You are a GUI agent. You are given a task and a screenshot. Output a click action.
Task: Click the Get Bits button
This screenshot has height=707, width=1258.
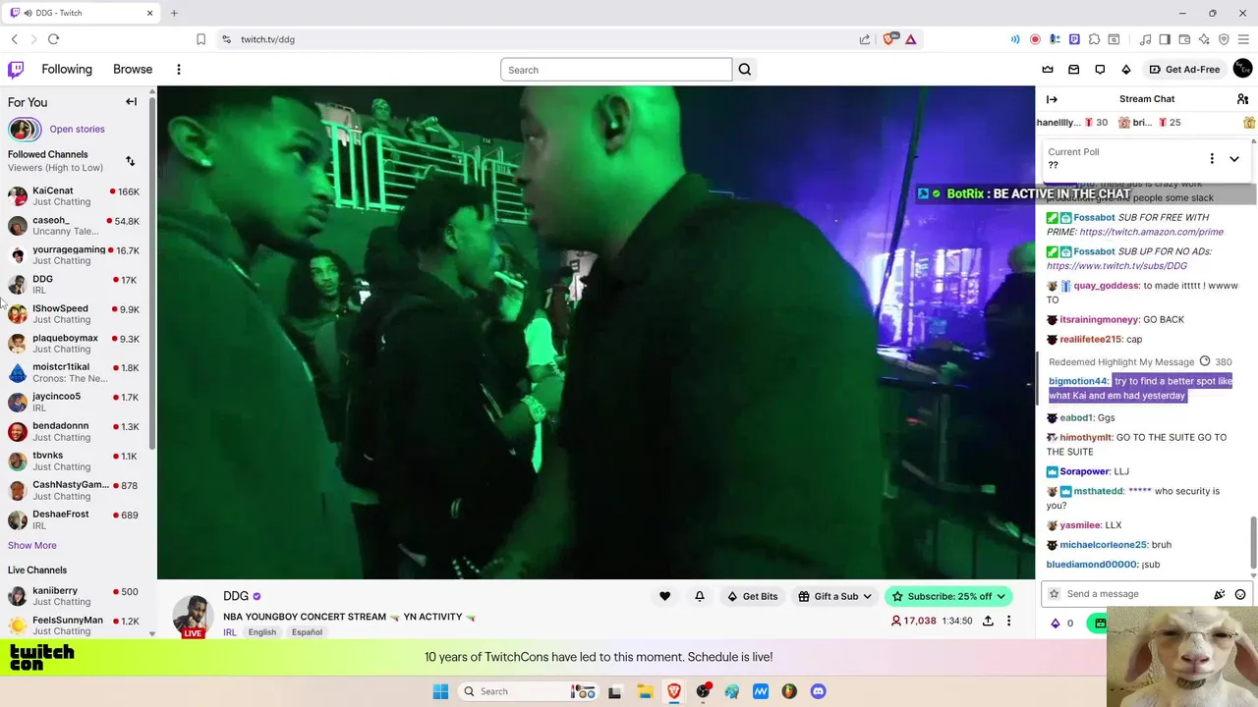752,596
